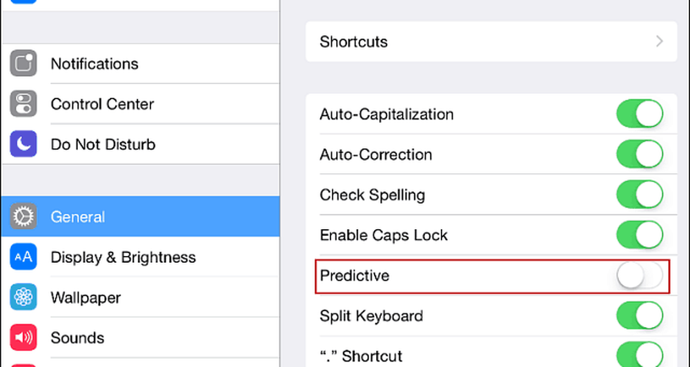690x367 pixels.
Task: Open Control Center settings label
Action: (102, 104)
